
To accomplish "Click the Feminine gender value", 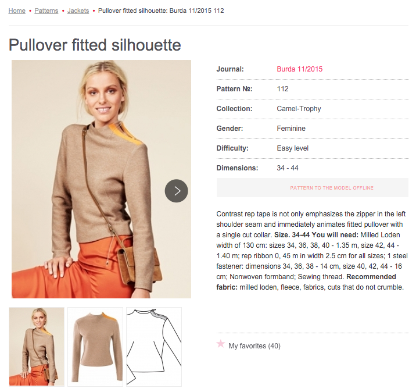I will tap(291, 129).
